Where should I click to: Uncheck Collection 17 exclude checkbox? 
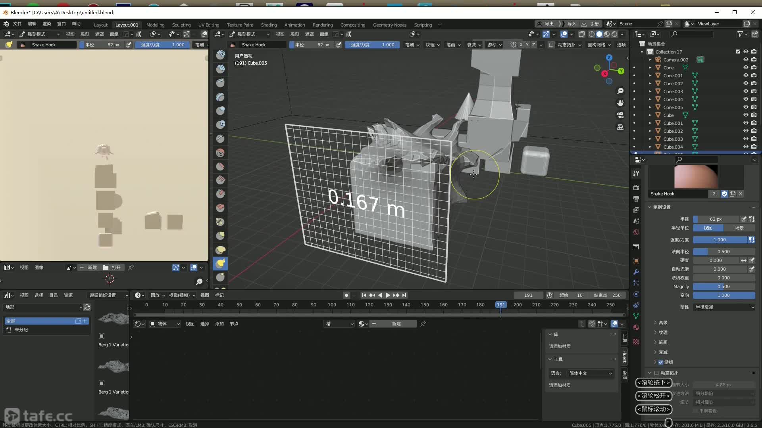[738, 52]
